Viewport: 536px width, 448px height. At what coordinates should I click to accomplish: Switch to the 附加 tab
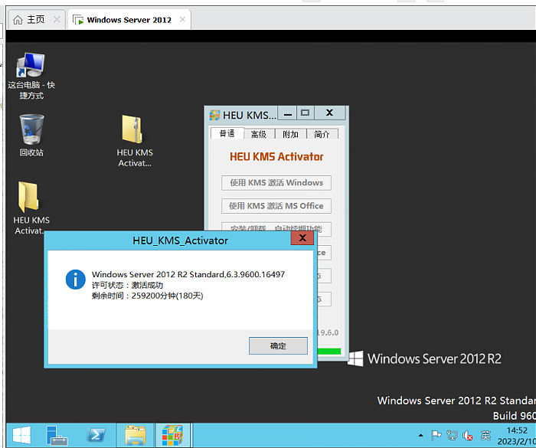click(290, 134)
